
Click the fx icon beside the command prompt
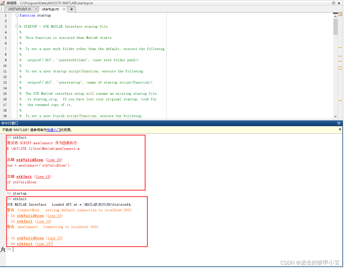[x=3, y=249]
